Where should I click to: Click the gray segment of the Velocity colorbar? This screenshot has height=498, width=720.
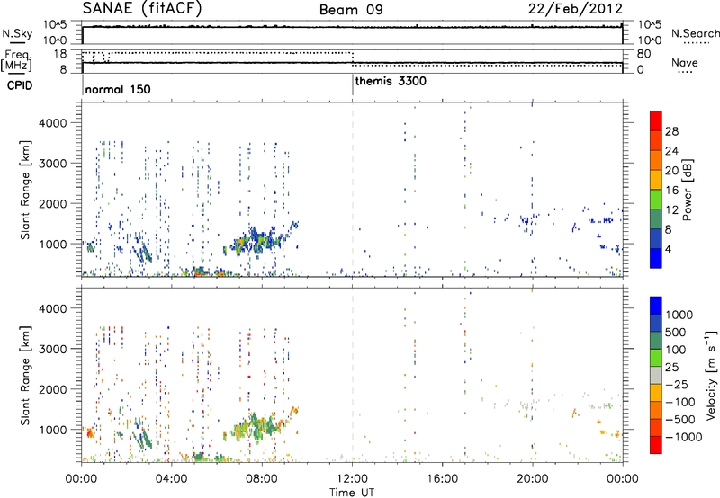tap(656, 375)
